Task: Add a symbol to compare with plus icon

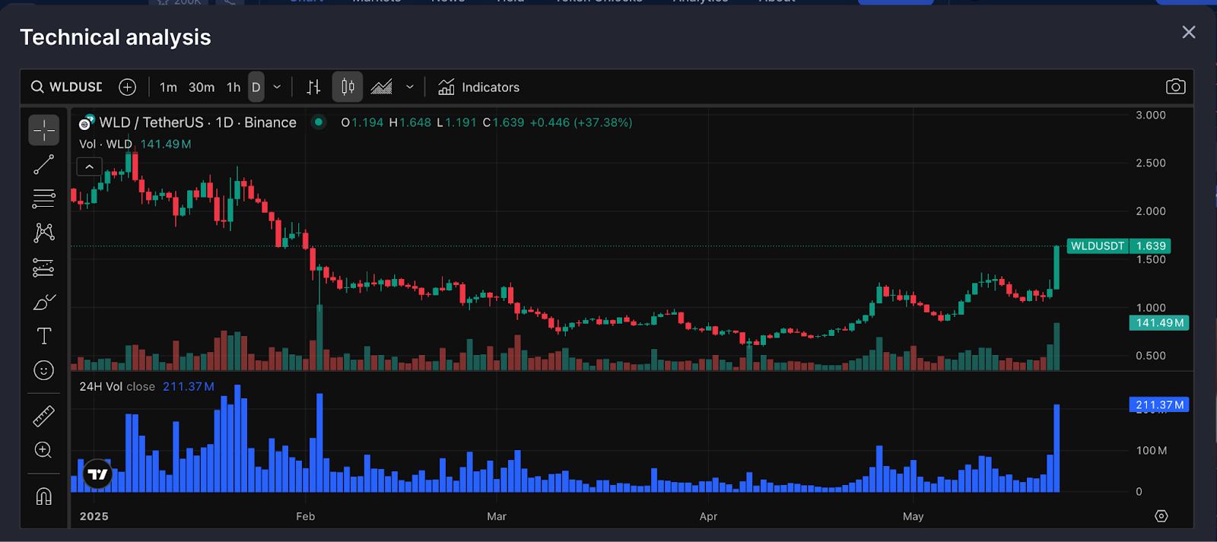Action: coord(128,87)
